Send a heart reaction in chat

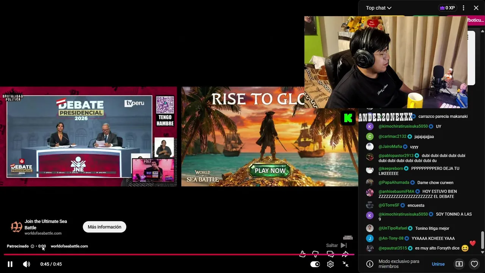pyautogui.click(x=474, y=264)
